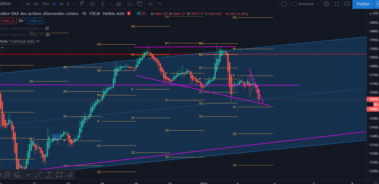Create an alert with the alarm clock icon
The height and width of the screenshot is (184, 379).
pyautogui.click(x=139, y=4)
